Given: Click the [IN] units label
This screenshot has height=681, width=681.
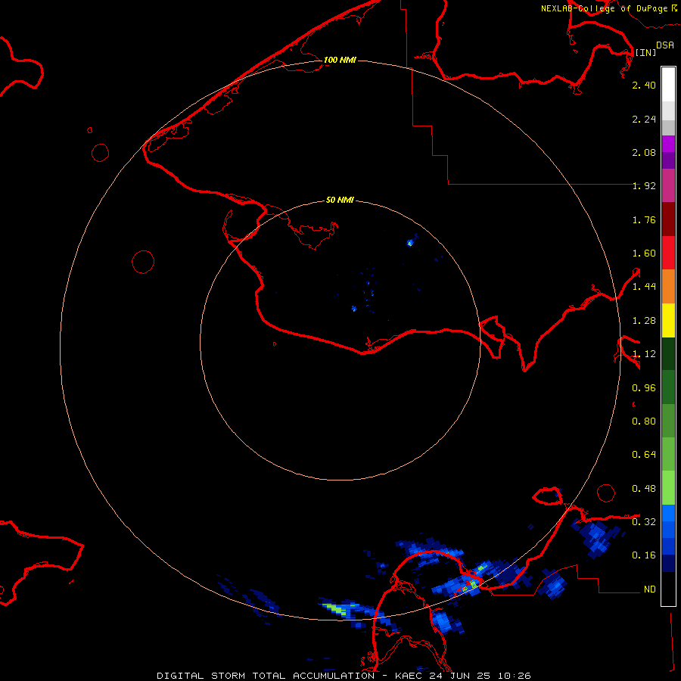Looking at the screenshot, I should click(x=646, y=52).
